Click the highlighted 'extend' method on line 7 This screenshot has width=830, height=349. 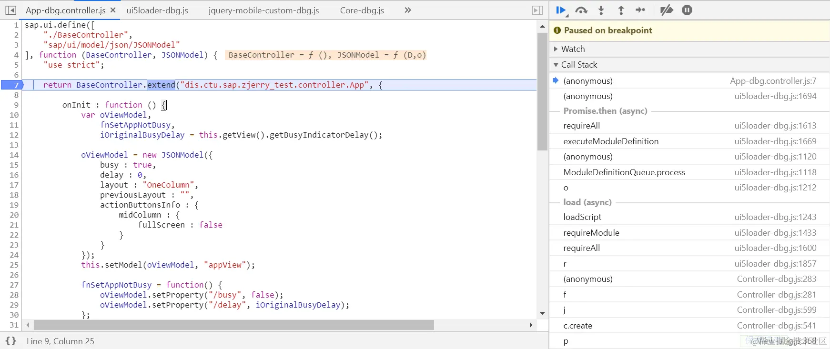[161, 85]
